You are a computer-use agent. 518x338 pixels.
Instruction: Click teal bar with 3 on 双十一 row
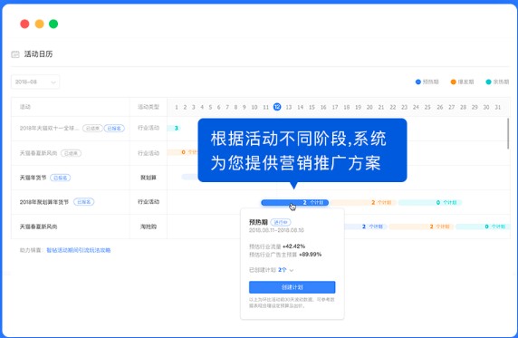174,128
